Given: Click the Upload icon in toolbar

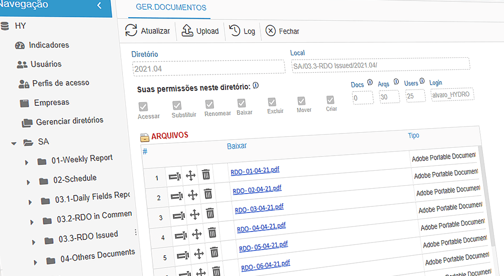Looking at the screenshot, I should (186, 30).
